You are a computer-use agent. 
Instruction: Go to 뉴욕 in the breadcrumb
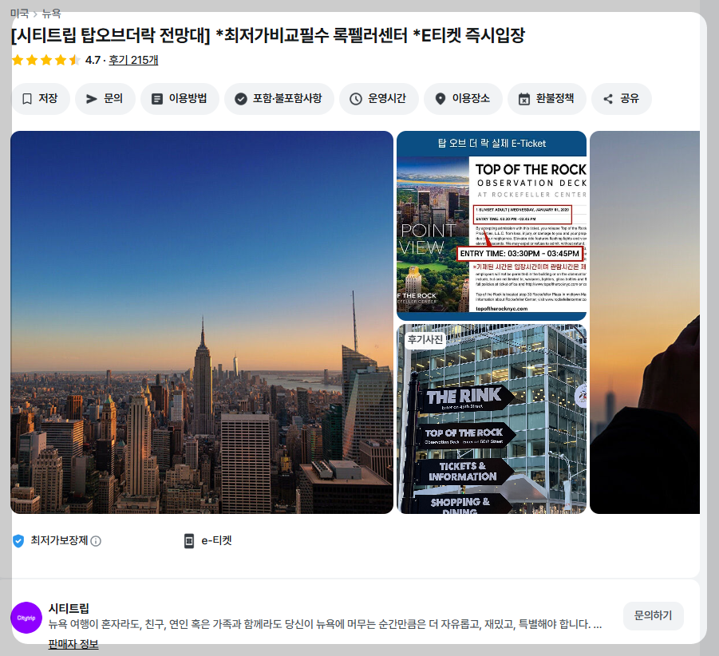click(51, 14)
